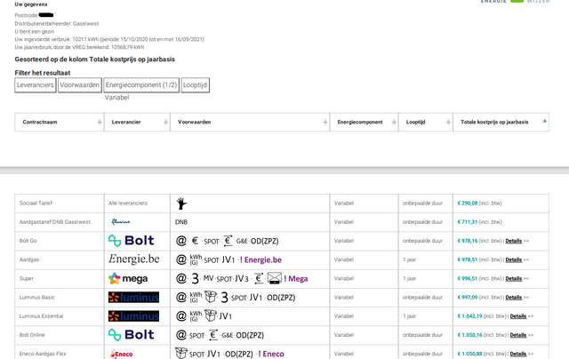Sort by Leverancier column arrow
The height and width of the screenshot is (359, 569).
(x=166, y=123)
